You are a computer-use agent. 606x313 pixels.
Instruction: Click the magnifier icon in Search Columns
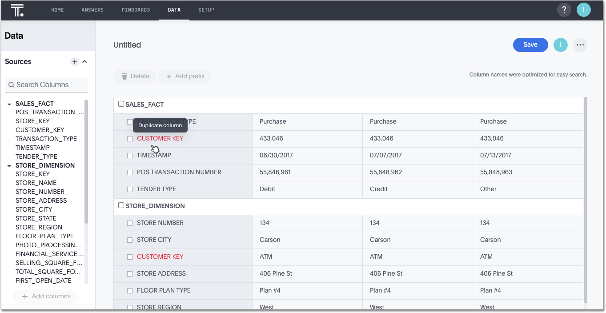pyautogui.click(x=12, y=85)
